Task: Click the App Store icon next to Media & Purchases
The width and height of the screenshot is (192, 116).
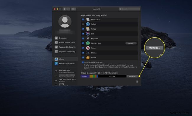Action: coord(56,64)
